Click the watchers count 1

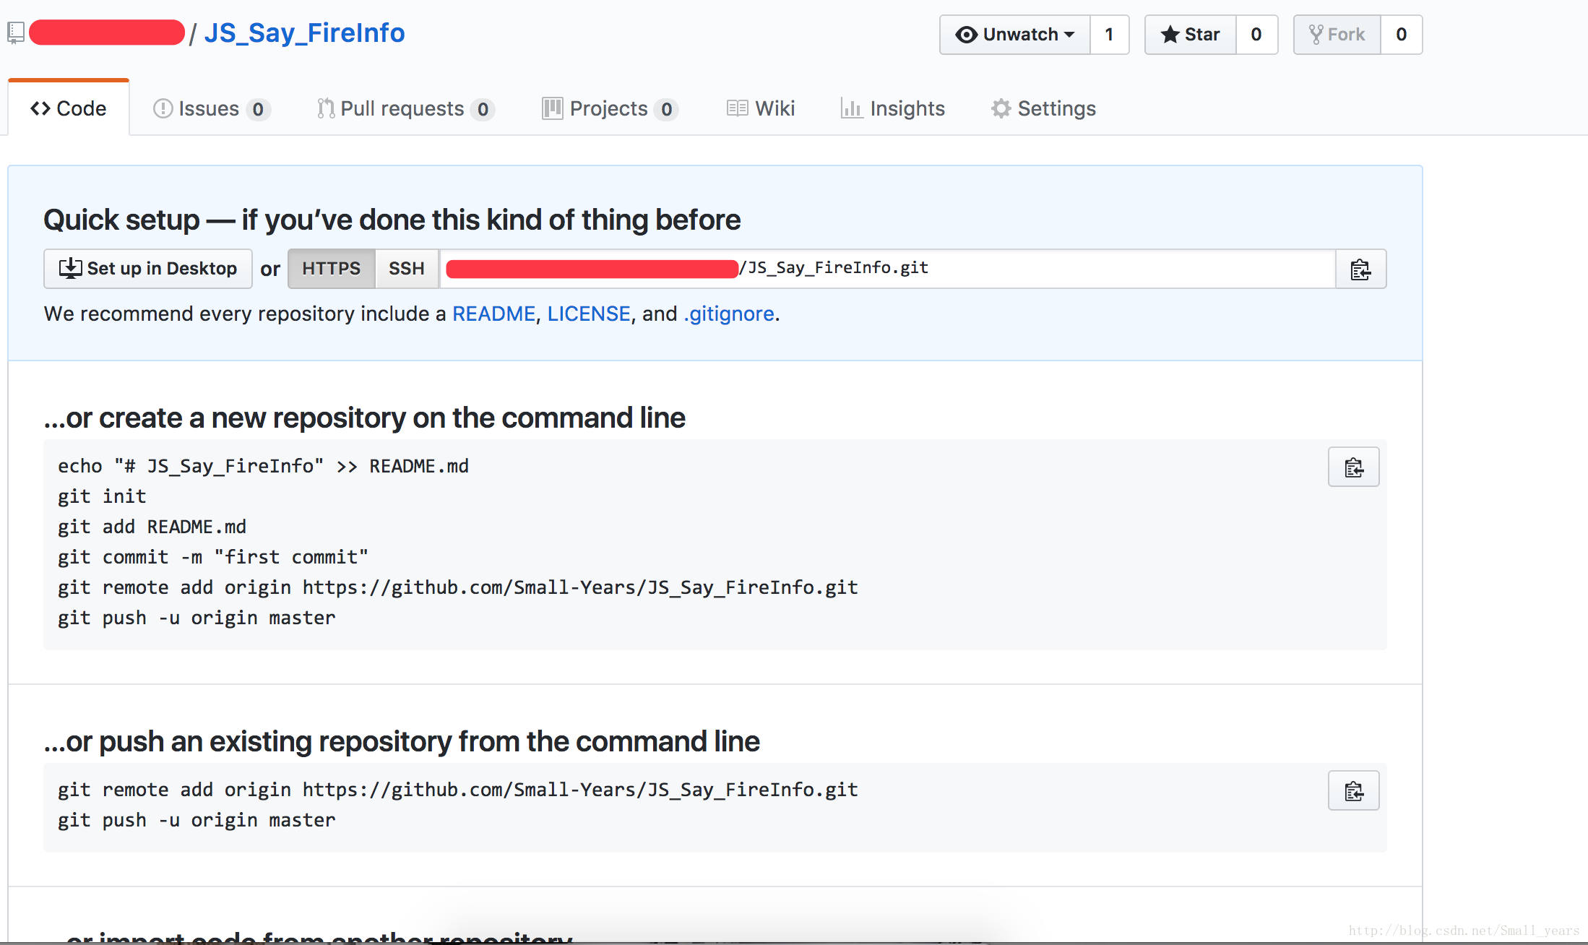(1109, 35)
